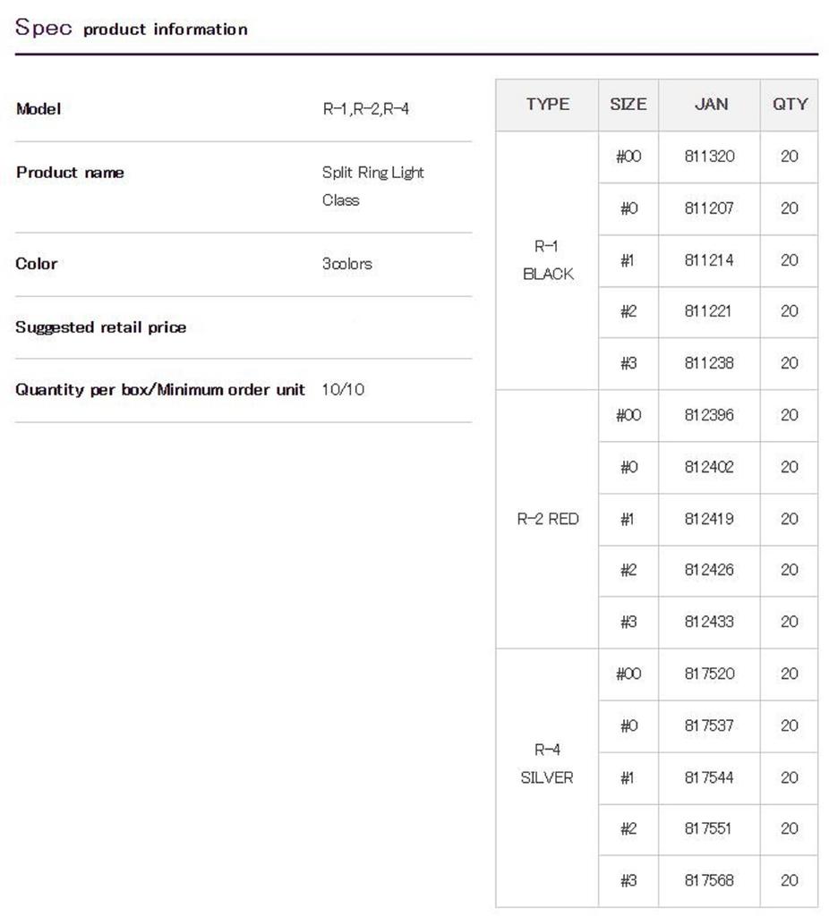The image size is (829, 916).
Task: Click JAN code 812433
Action: (x=709, y=622)
